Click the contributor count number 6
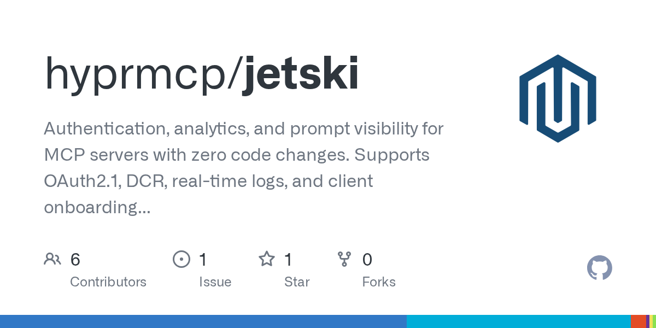The height and width of the screenshot is (328, 656). 75,260
